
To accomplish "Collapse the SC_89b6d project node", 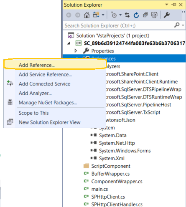I will (69, 43).
